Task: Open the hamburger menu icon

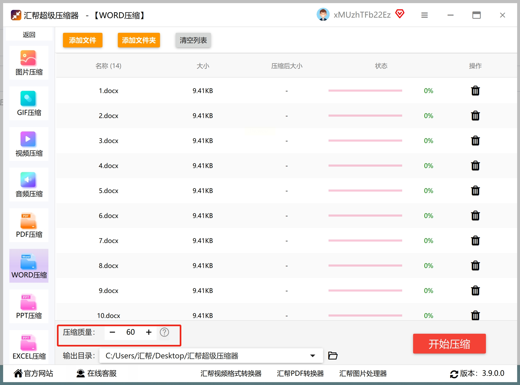Action: point(424,15)
